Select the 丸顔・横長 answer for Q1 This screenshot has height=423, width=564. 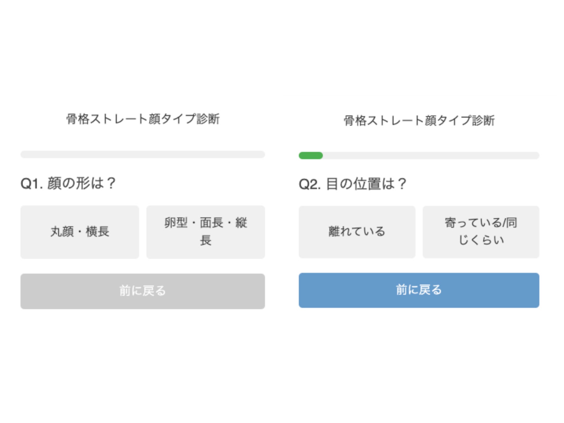(x=80, y=232)
